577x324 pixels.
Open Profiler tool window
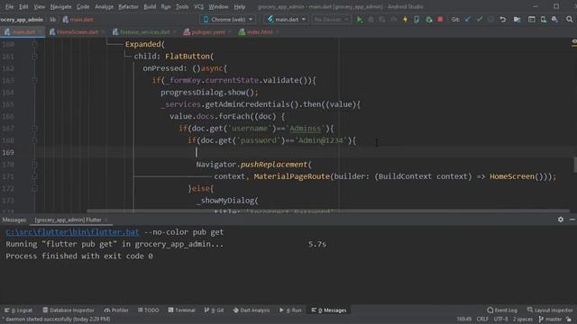pos(116,310)
